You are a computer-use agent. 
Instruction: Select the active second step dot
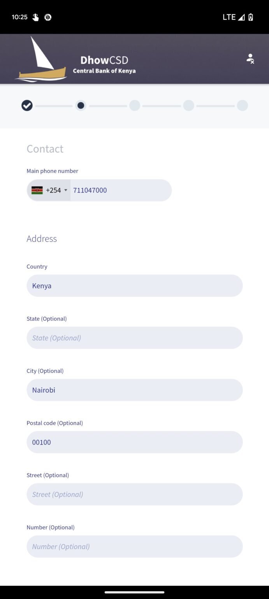[x=81, y=105]
